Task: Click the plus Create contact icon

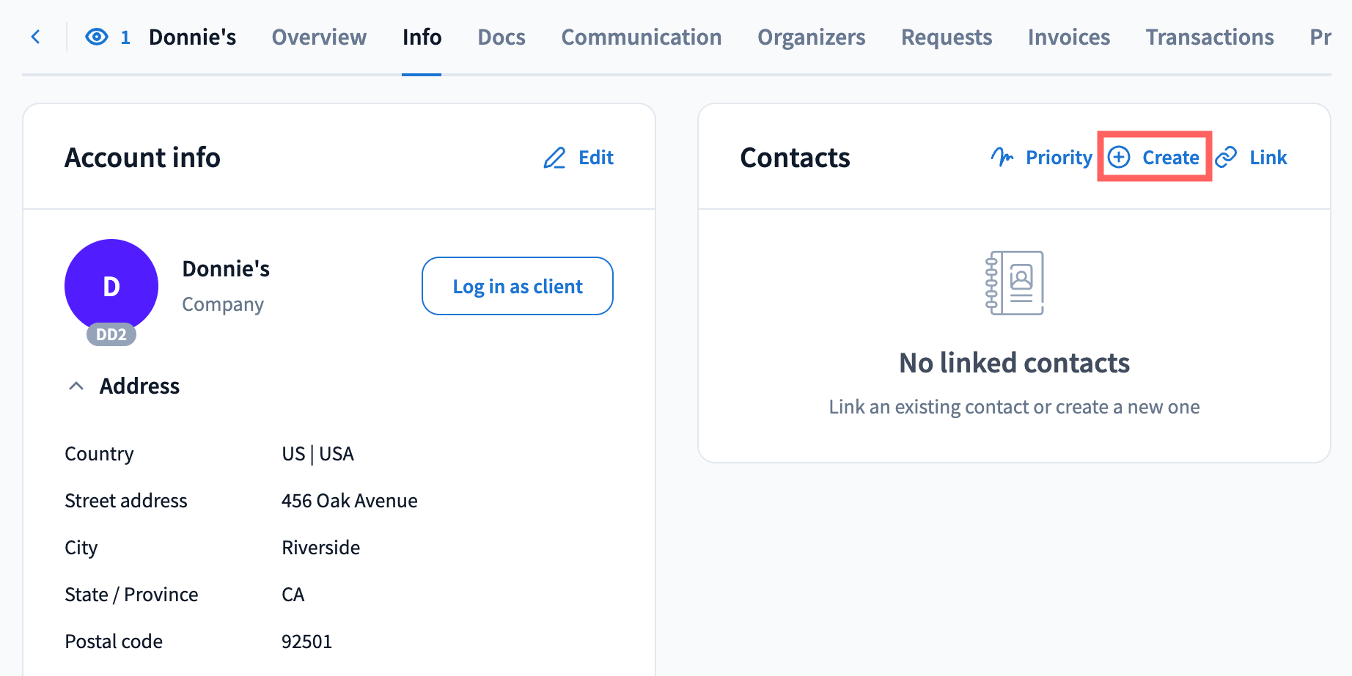Action: pyautogui.click(x=1119, y=157)
